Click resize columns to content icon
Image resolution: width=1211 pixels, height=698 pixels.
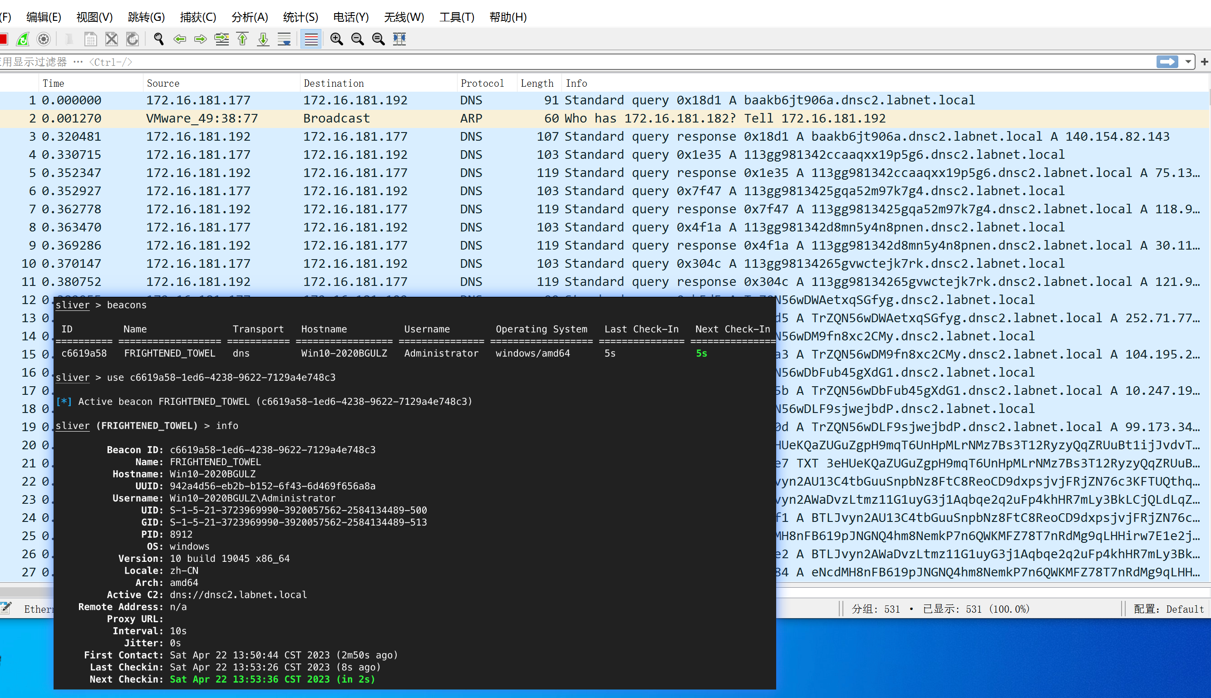point(399,39)
